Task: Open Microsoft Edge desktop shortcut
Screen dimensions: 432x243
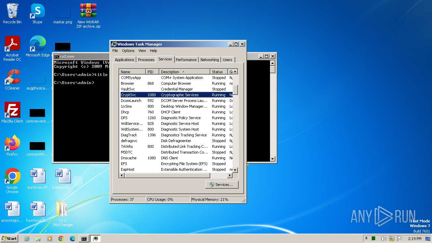Action: [x=37, y=47]
